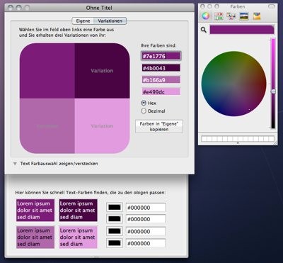Click the #7e1776 color field
The image size is (283, 263).
coord(161,56)
